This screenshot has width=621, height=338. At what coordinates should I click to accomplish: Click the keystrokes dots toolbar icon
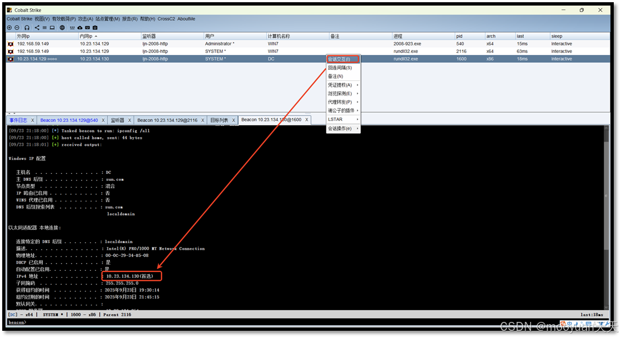coord(72,28)
